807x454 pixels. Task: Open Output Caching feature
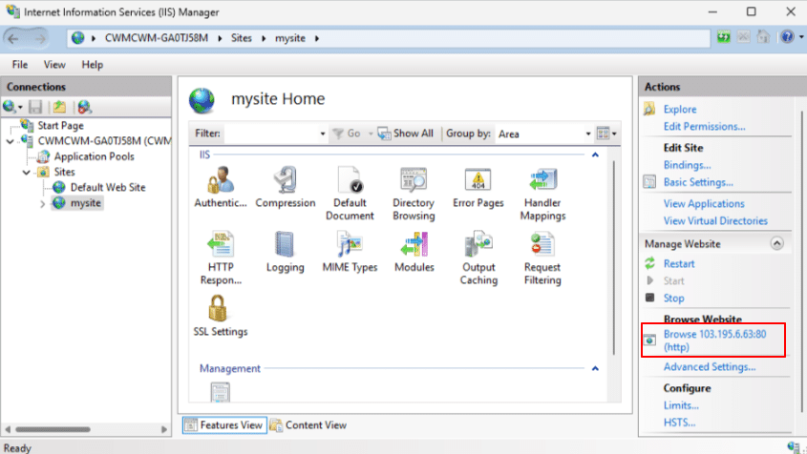coord(478,258)
